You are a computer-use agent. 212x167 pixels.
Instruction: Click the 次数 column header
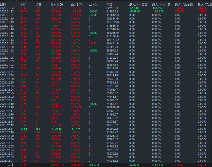[39, 4]
